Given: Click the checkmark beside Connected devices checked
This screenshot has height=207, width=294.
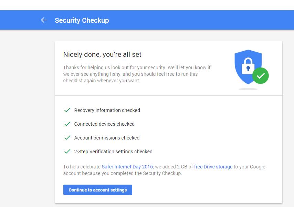Looking at the screenshot, I should pyautogui.click(x=67, y=124).
